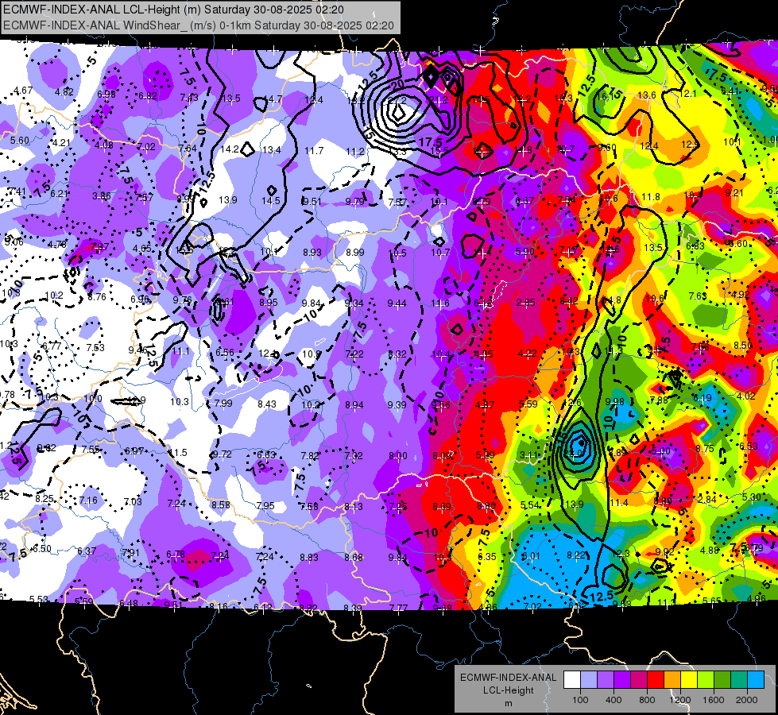Click the orange legend swatch
The height and width of the screenshot is (715, 778).
(x=672, y=680)
